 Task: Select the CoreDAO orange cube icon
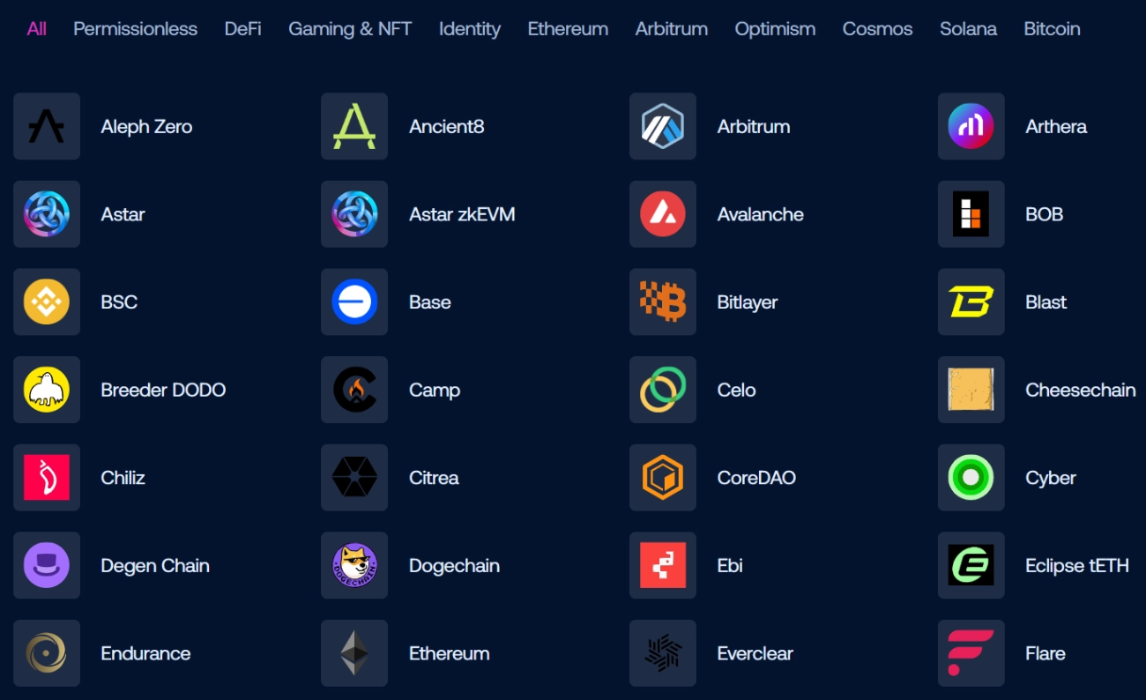[x=663, y=478]
